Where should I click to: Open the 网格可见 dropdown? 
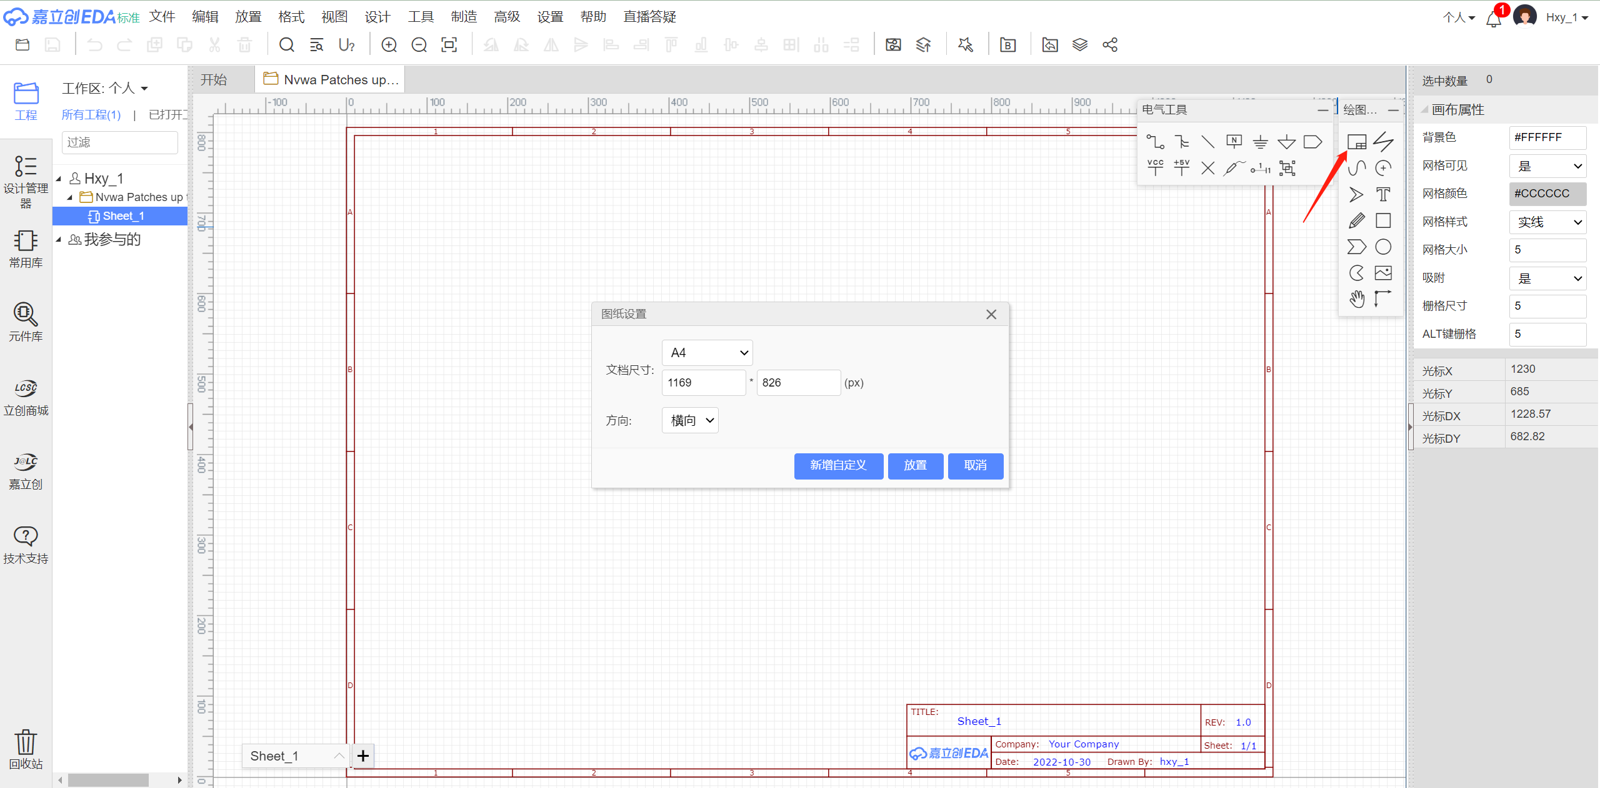click(1547, 166)
